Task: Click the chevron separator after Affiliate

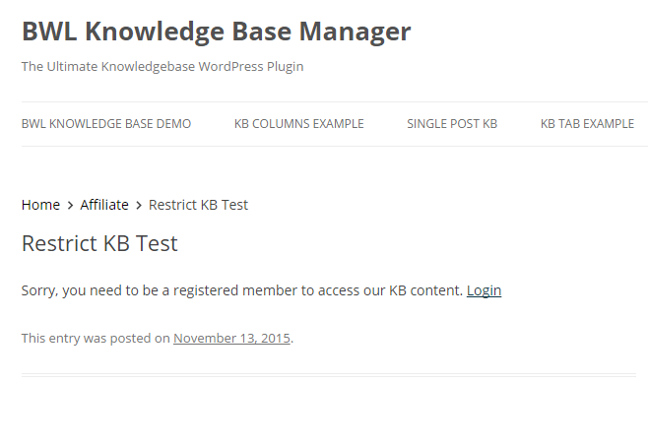Action: tap(139, 206)
